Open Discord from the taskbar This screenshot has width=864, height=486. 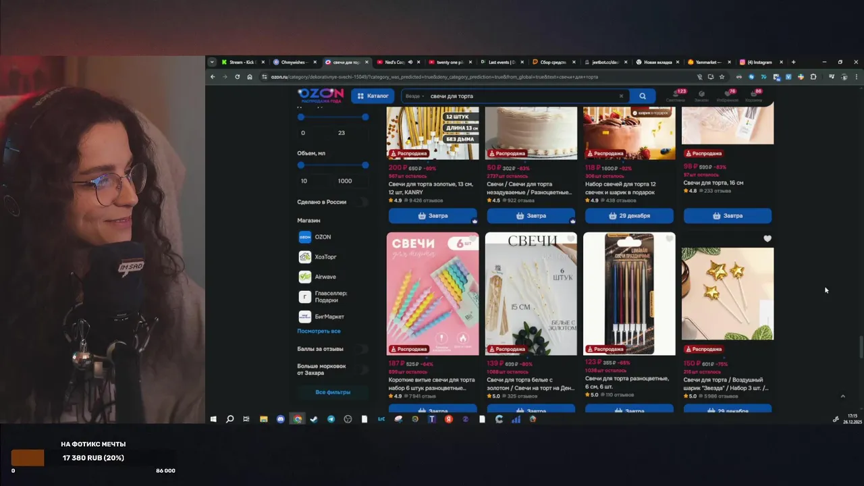281,419
